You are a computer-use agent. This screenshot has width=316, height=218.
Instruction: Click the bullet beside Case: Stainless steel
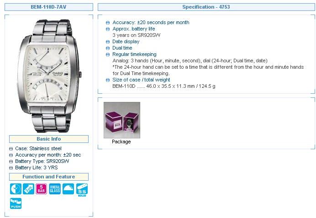coord(11,149)
